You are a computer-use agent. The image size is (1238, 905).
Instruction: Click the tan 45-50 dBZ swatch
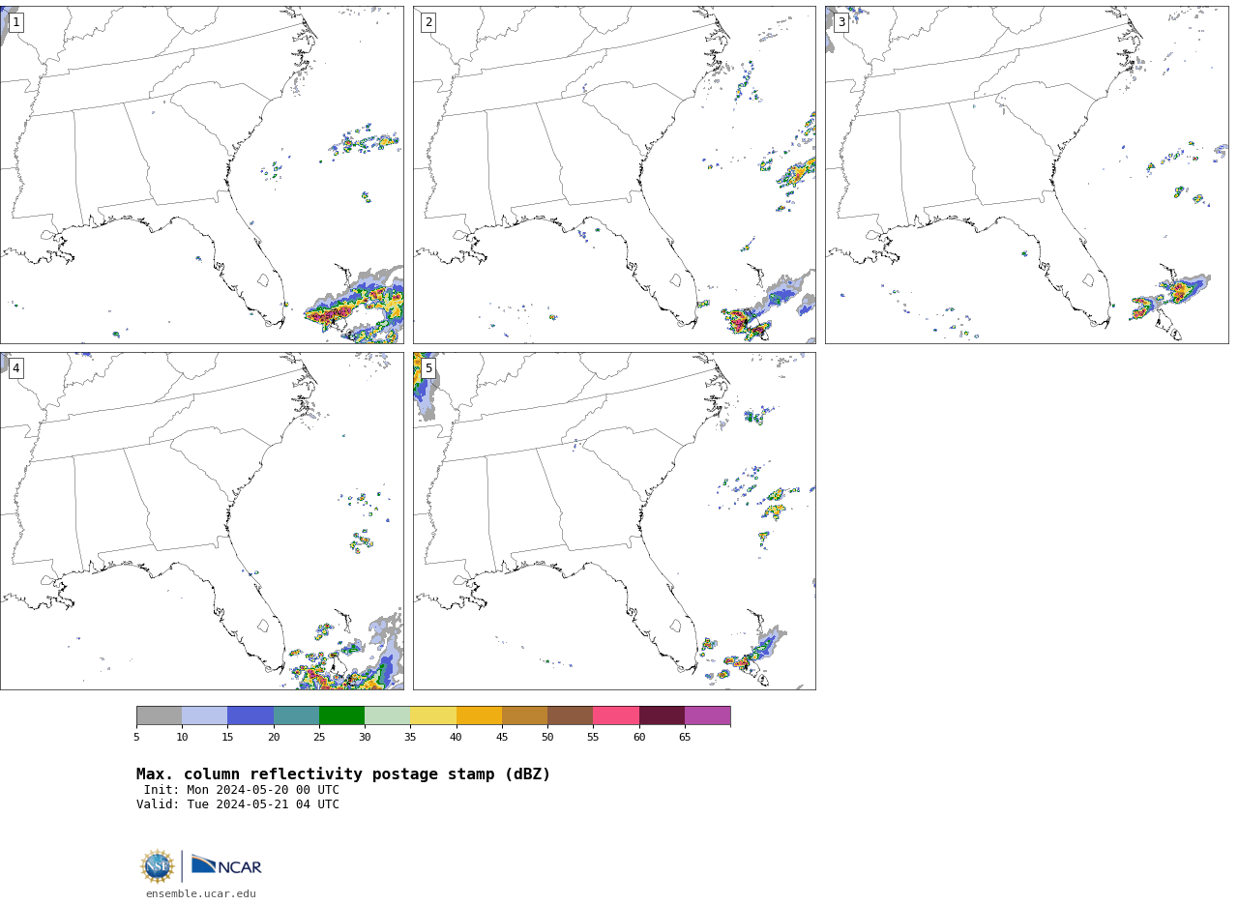point(524,715)
